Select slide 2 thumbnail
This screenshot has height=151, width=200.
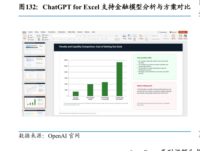pyautogui.click(x=35, y=61)
